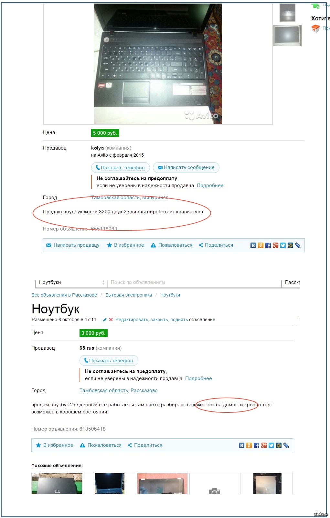This screenshot has width=330, height=518.
Task: Click Mail.ru icon in 68 rus listing
Action: point(279,445)
